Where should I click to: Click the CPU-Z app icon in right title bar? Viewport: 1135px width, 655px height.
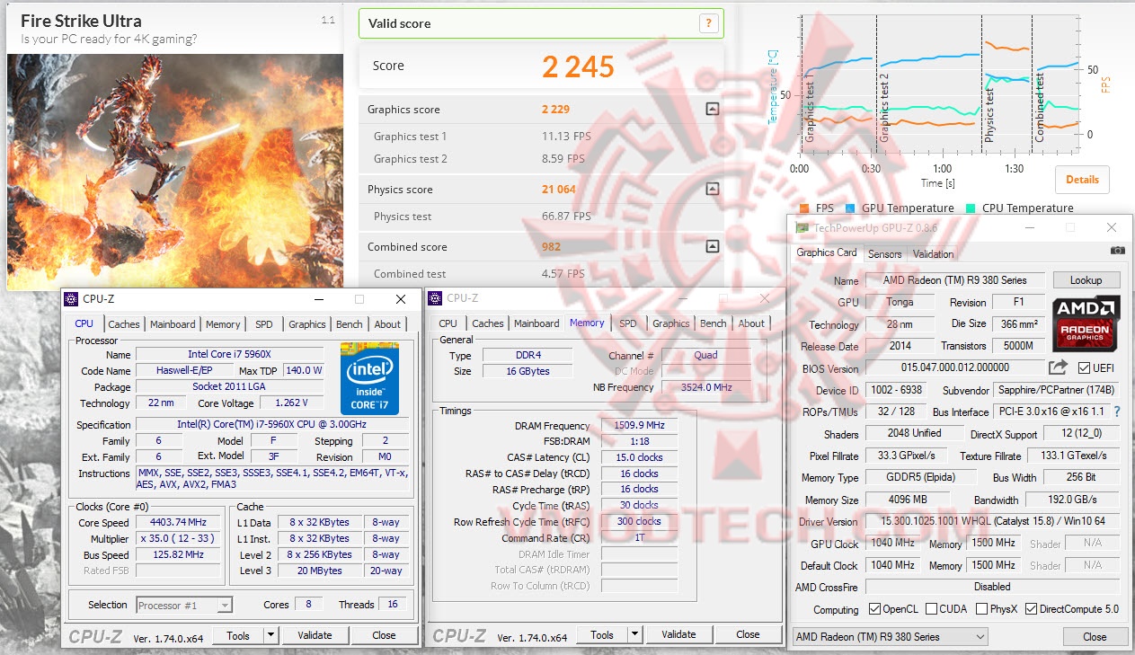436,298
